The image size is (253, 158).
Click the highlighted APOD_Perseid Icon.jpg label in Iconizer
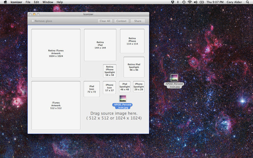point(123,106)
